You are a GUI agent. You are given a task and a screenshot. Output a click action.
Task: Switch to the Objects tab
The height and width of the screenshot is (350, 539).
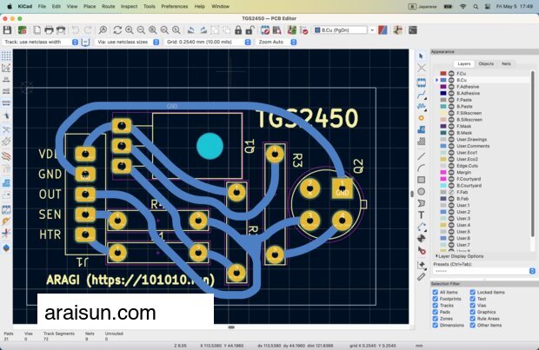click(x=486, y=64)
